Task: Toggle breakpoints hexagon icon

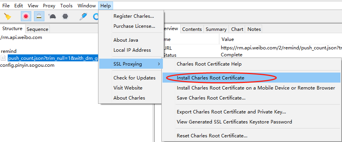Action: coord(65,16)
